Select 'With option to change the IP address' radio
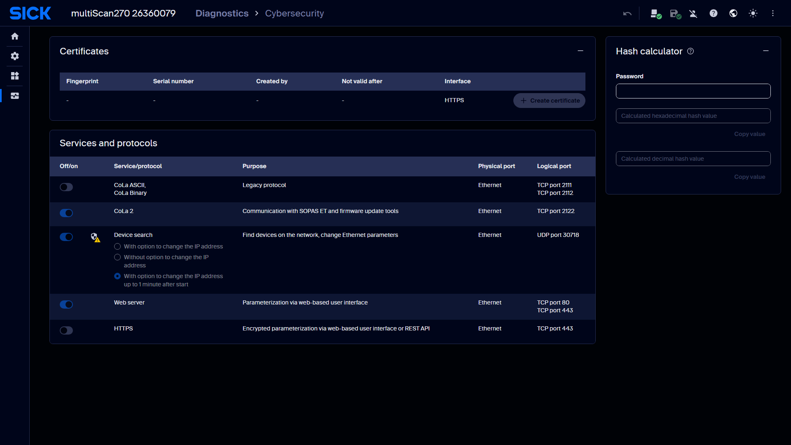791x445 pixels. pos(117,246)
